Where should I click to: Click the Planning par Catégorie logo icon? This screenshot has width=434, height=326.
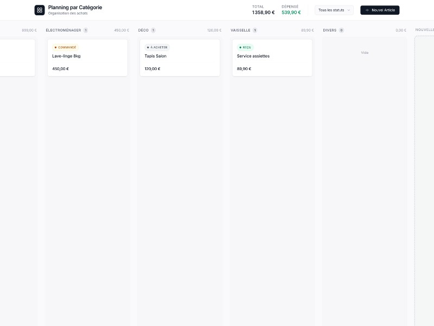40,10
